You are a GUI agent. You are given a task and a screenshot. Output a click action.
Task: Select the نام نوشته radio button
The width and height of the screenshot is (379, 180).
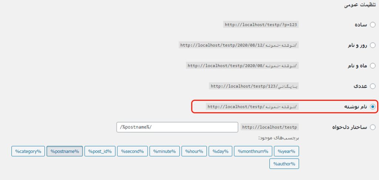372,107
